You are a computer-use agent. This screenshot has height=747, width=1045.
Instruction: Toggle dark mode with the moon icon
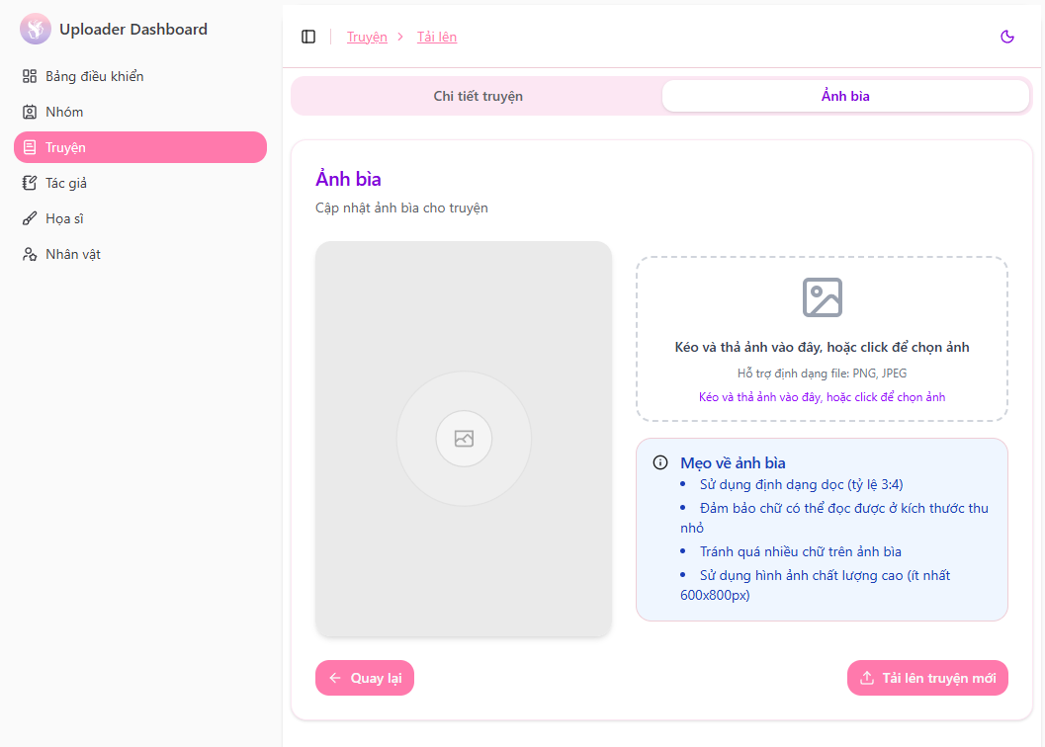click(1007, 37)
